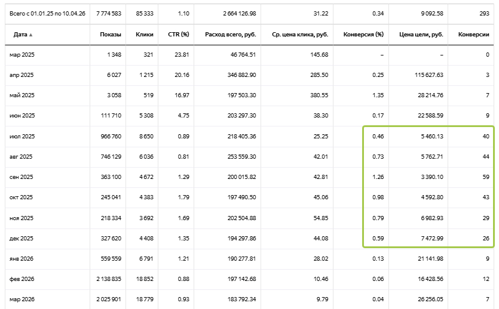
Task: Click the фев 2026 date cell
Action: click(22, 279)
